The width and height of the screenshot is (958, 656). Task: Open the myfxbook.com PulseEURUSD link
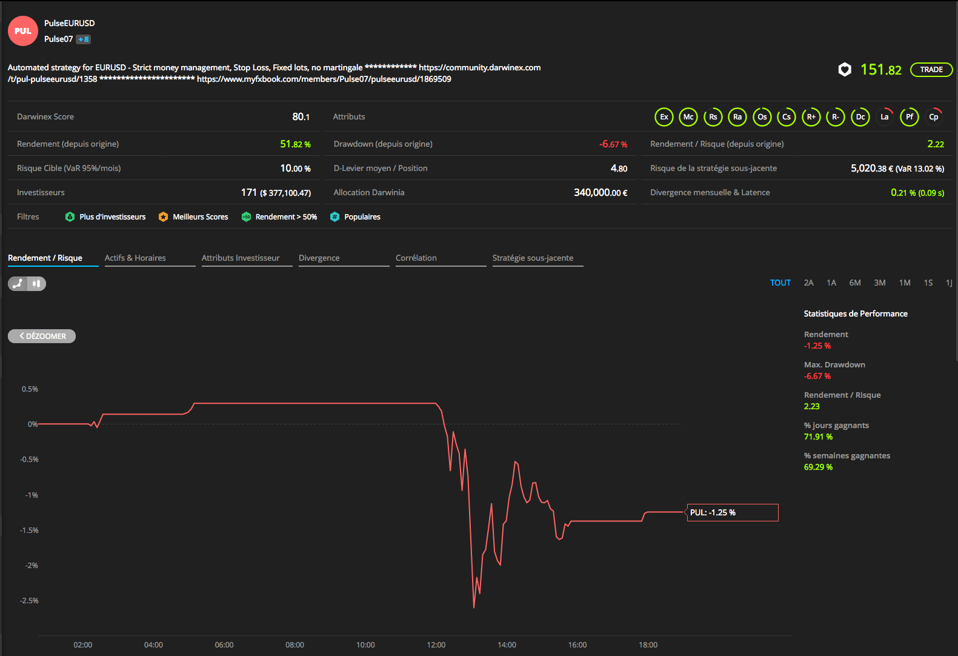tap(324, 79)
